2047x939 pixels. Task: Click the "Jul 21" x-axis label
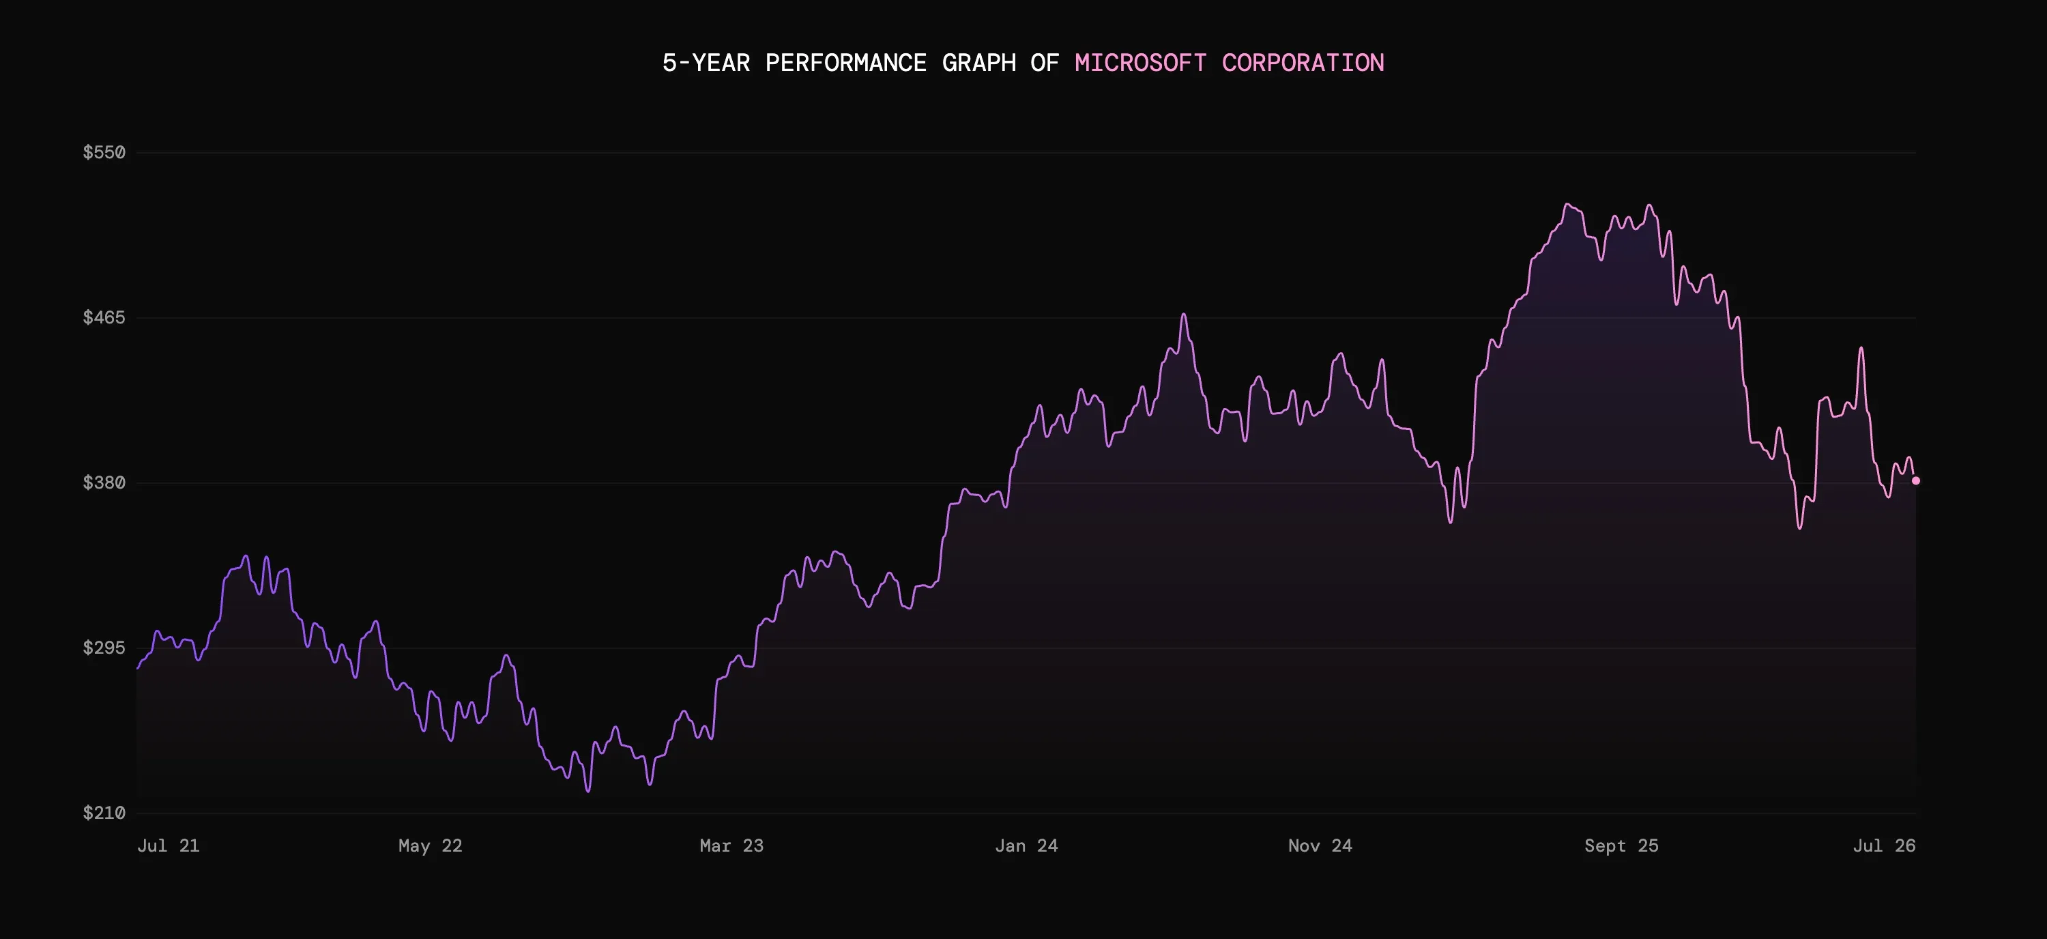[169, 846]
